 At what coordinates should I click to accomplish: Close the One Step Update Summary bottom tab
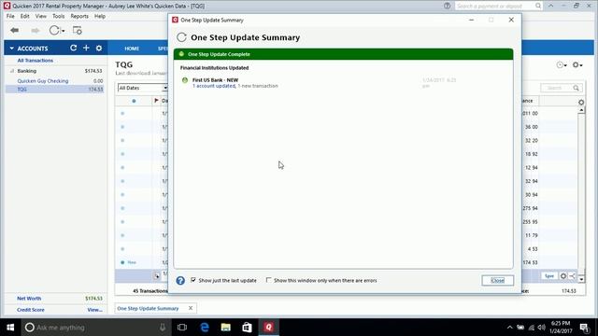(191, 308)
